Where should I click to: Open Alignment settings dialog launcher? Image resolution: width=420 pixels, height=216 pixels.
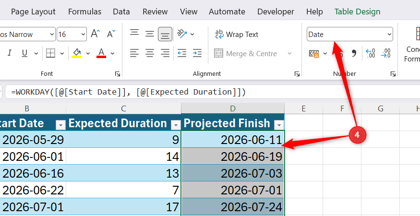[297, 74]
